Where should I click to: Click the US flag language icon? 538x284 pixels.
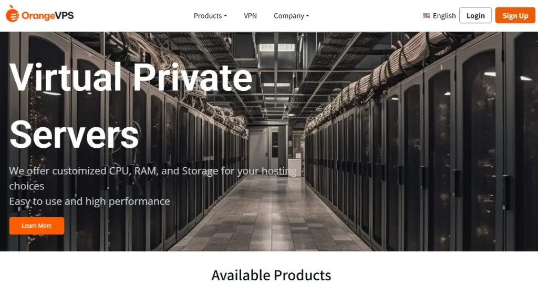[x=426, y=15]
